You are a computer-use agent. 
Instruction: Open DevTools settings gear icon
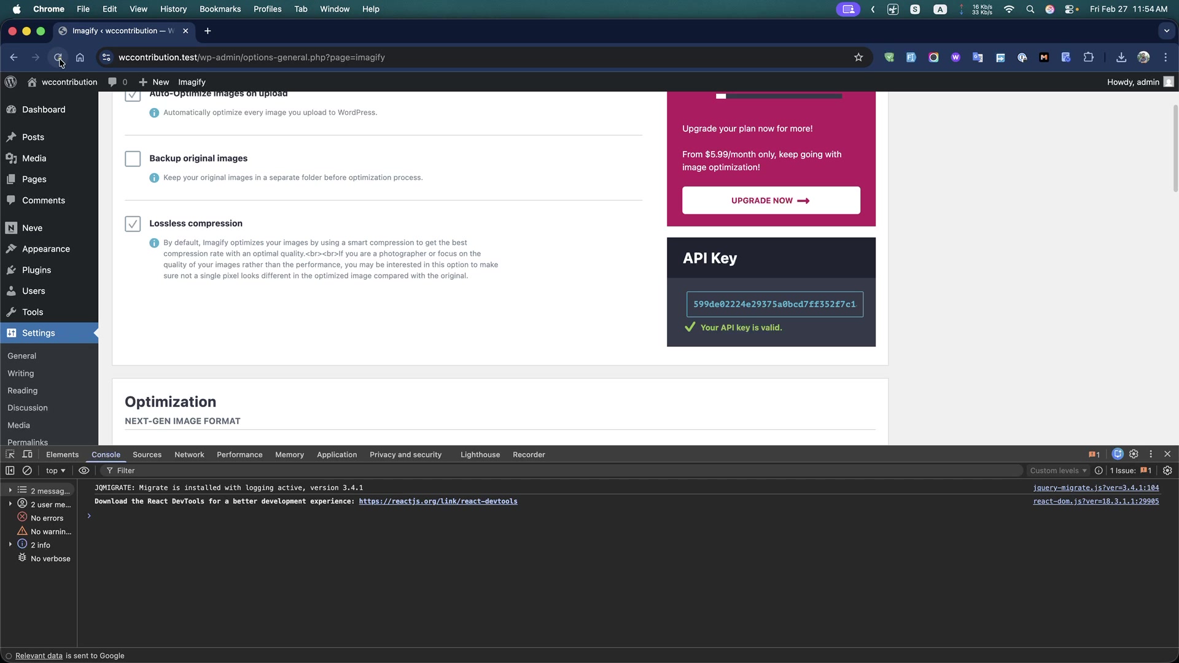pos(1134,454)
